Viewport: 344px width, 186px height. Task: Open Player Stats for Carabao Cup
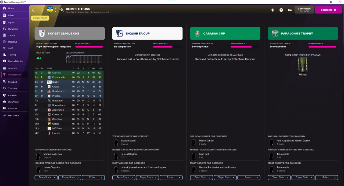(225, 177)
